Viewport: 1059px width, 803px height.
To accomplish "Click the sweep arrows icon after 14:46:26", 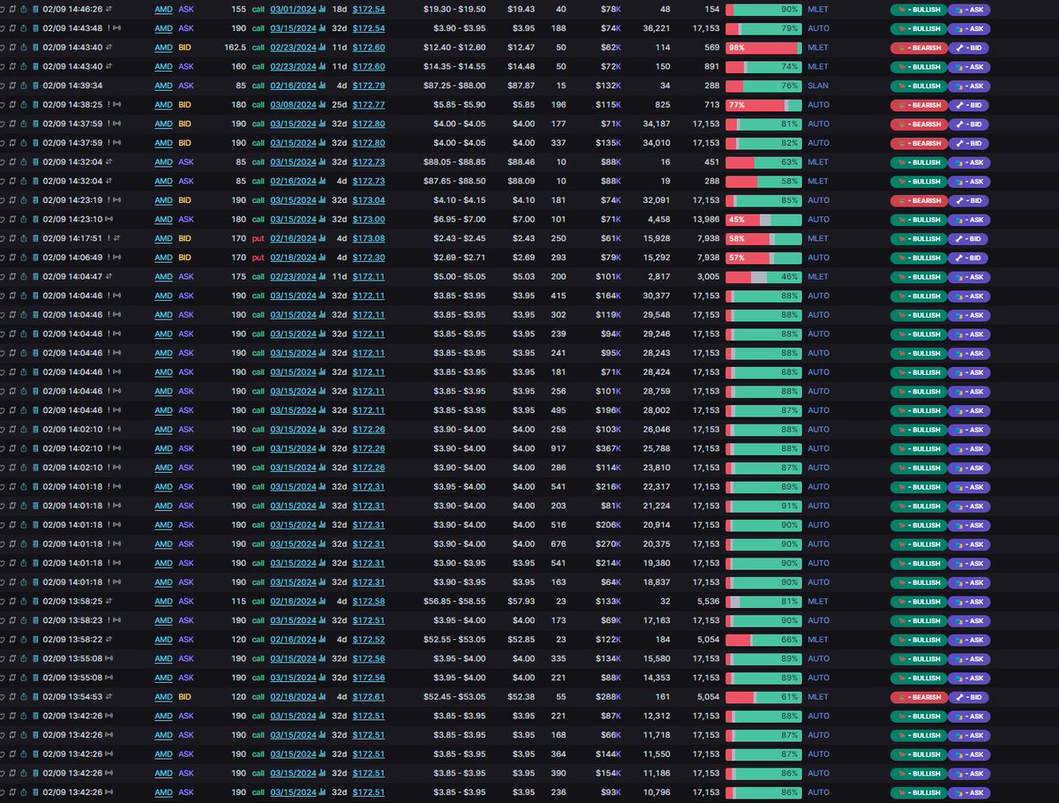I will click(109, 9).
